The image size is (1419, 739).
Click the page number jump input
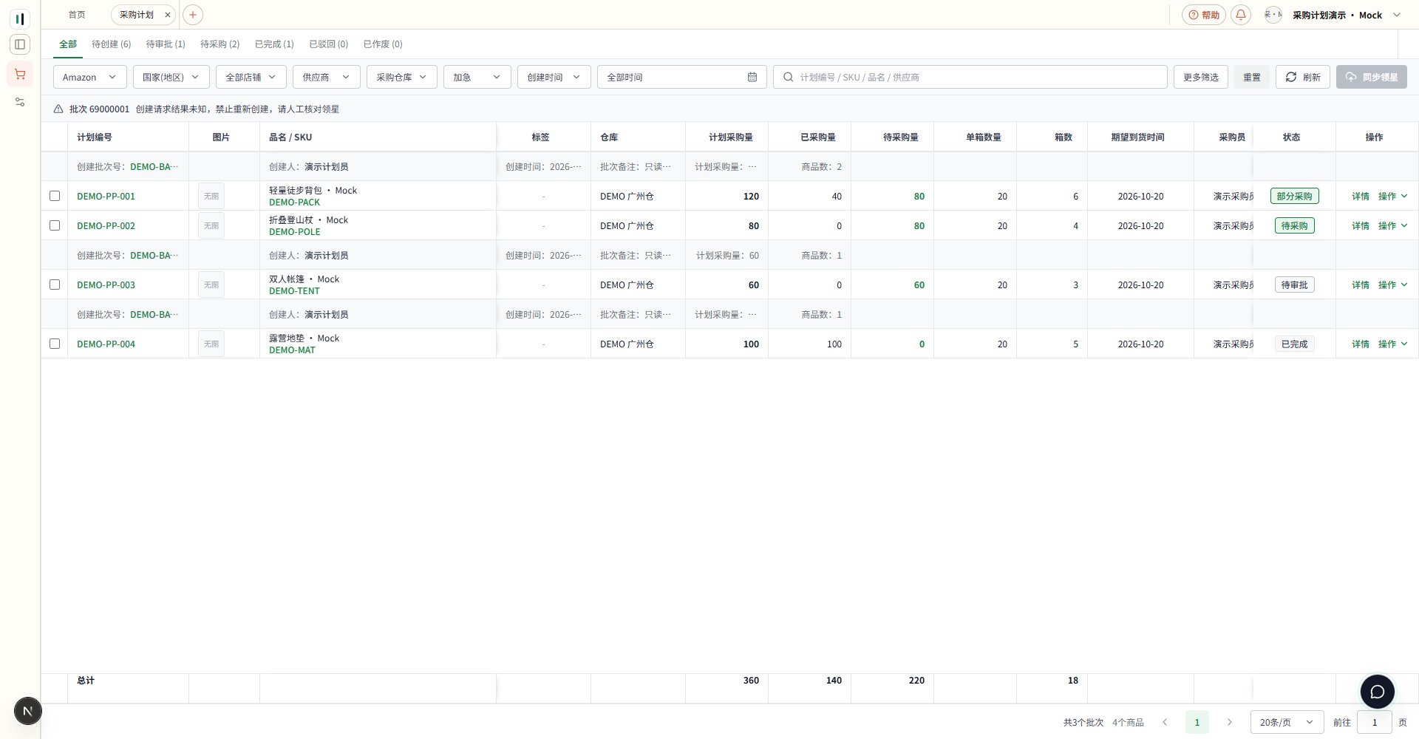[x=1375, y=722]
